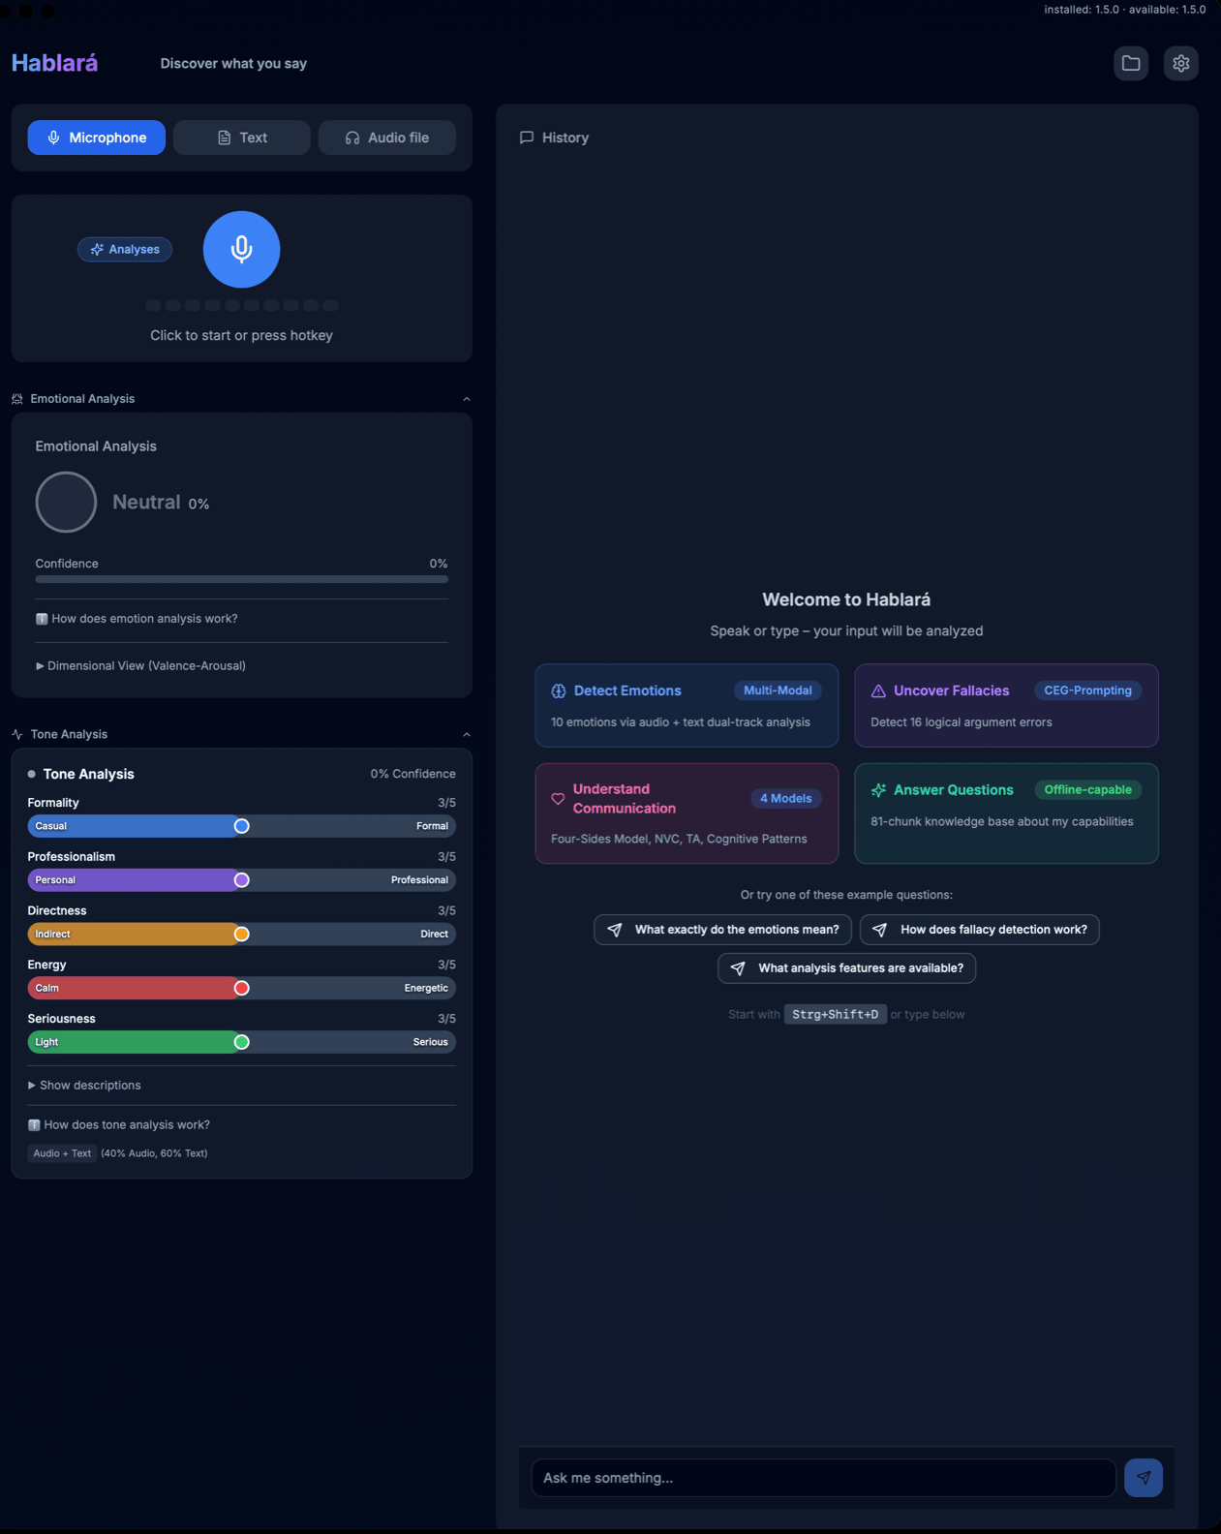
Task: Click the Tone Analysis section pulse icon
Action: (x=16, y=734)
